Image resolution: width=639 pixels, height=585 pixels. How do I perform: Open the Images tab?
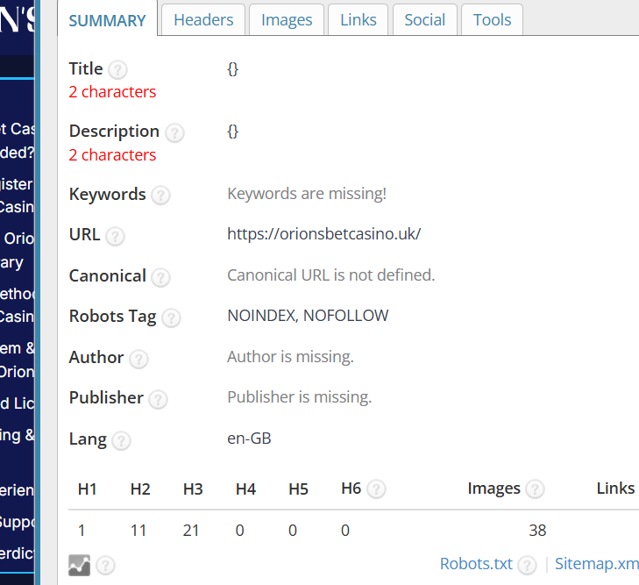(287, 20)
